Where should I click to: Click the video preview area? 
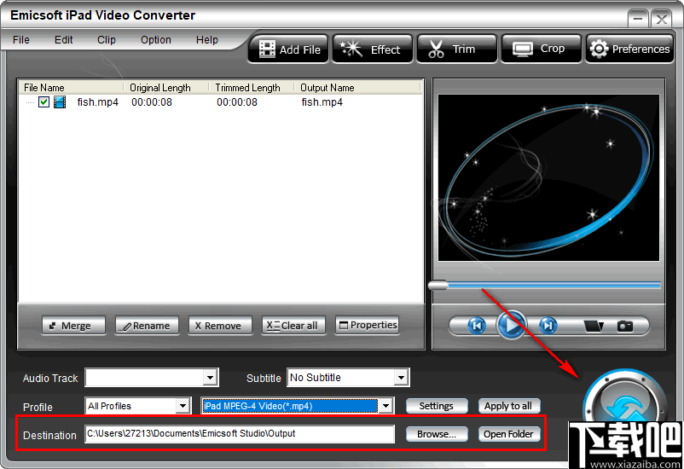tap(548, 177)
